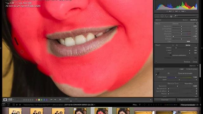Collapse the right panel group
203x114 pixels.
click(202, 48)
